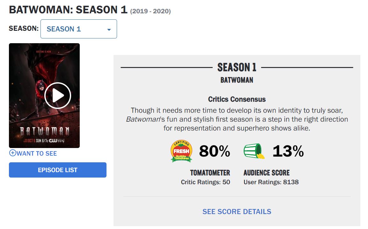
Task: Select the Critic Ratings: 50 count
Action: click(x=205, y=182)
